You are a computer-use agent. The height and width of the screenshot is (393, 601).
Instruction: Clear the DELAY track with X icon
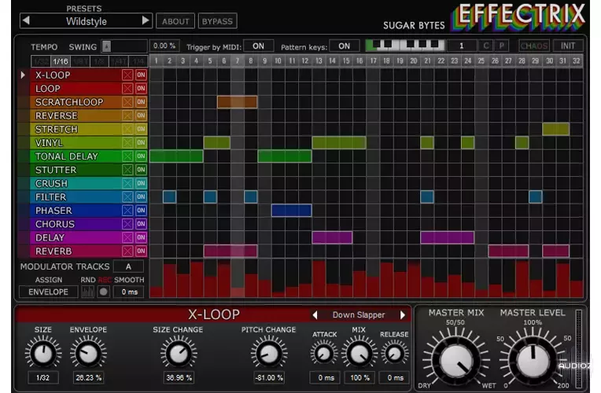click(x=127, y=237)
